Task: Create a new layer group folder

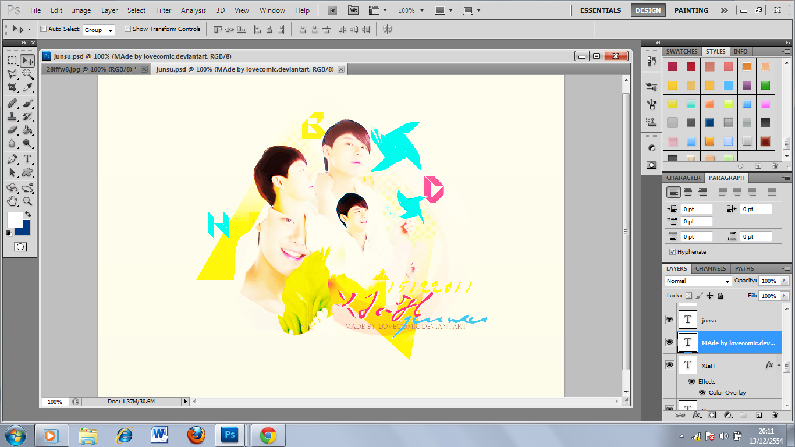Action: (743, 415)
